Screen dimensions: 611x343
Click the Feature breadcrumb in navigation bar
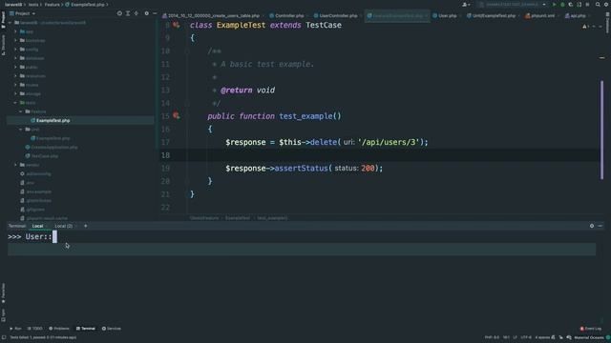pos(52,5)
